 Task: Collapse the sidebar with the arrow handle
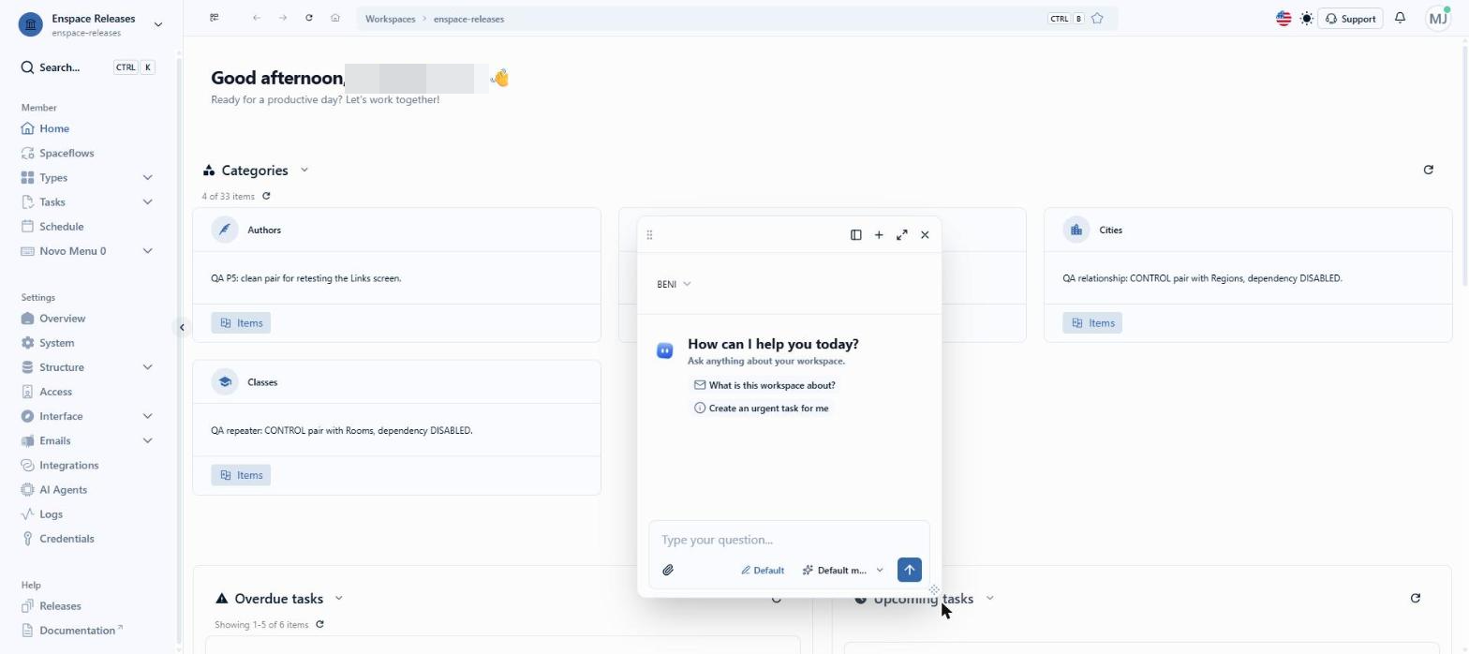click(182, 327)
